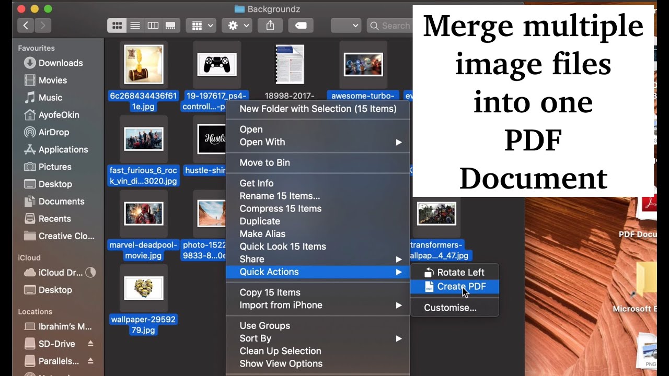Choose Get Info
This screenshot has height=376, width=669.
pyautogui.click(x=318, y=183)
